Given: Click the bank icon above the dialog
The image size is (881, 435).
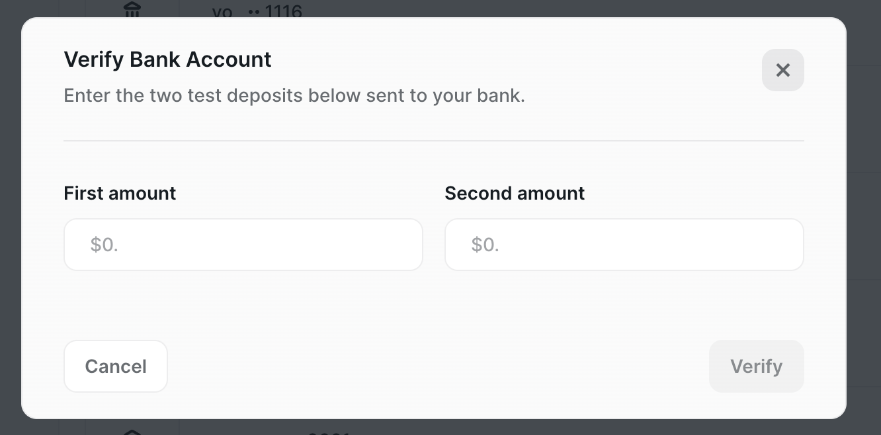Looking at the screenshot, I should (x=132, y=10).
